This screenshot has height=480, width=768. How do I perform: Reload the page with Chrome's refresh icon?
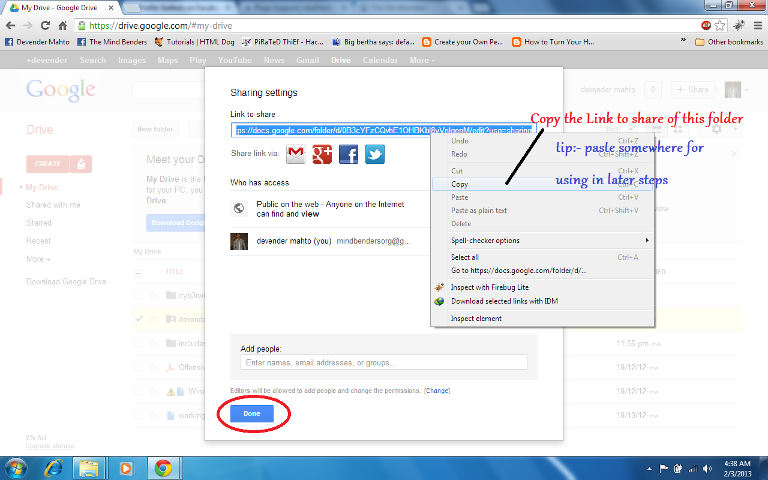tap(45, 26)
